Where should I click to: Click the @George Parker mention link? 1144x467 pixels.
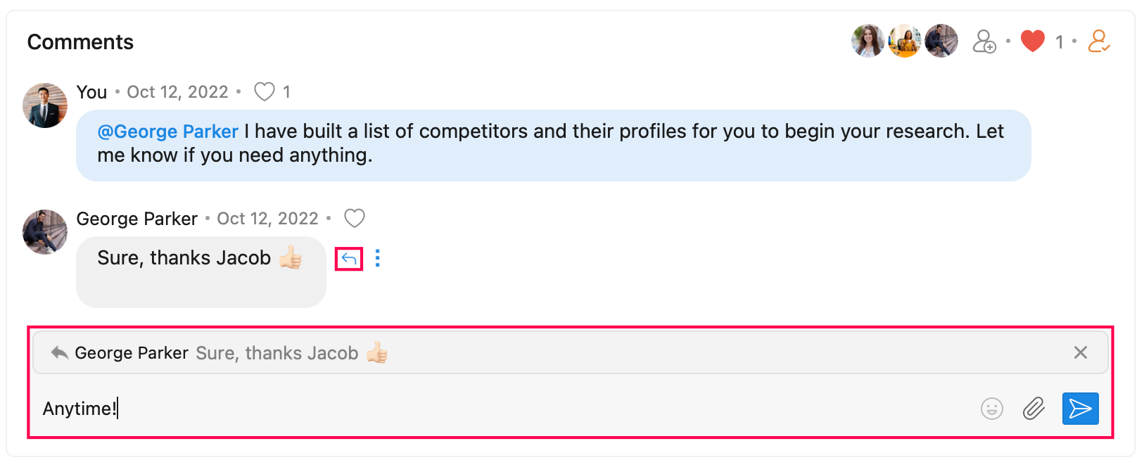168,132
